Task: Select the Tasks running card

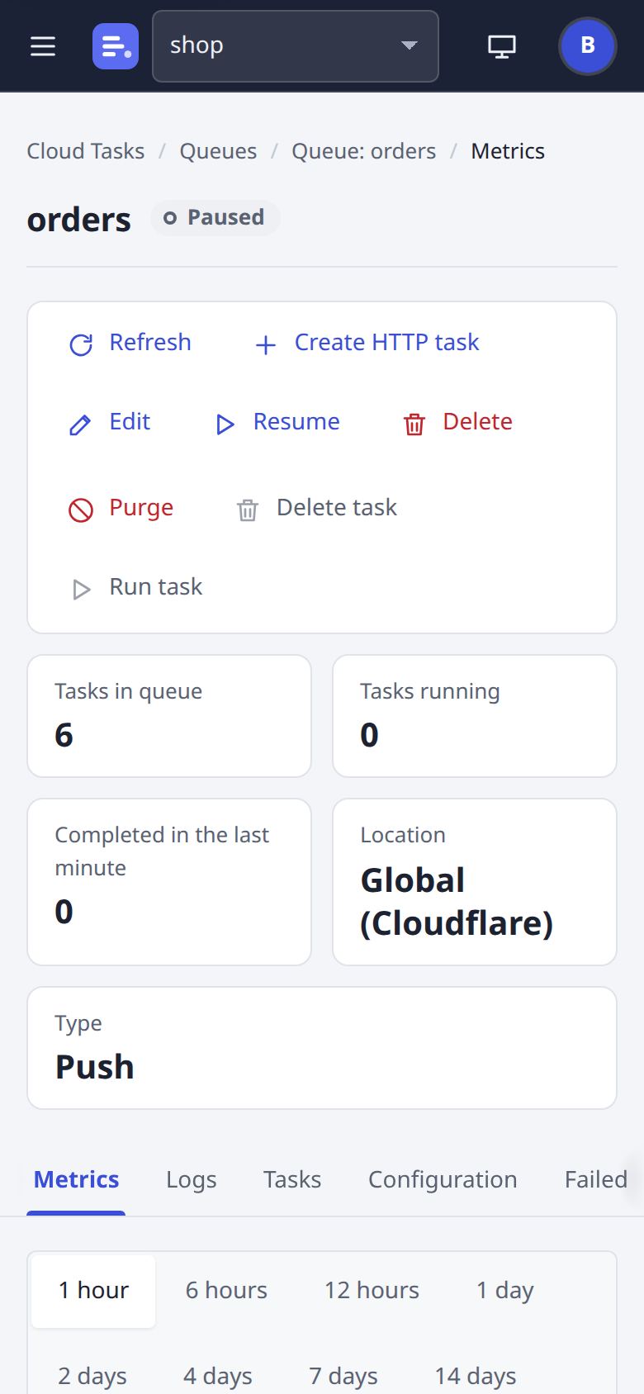Action: click(475, 716)
